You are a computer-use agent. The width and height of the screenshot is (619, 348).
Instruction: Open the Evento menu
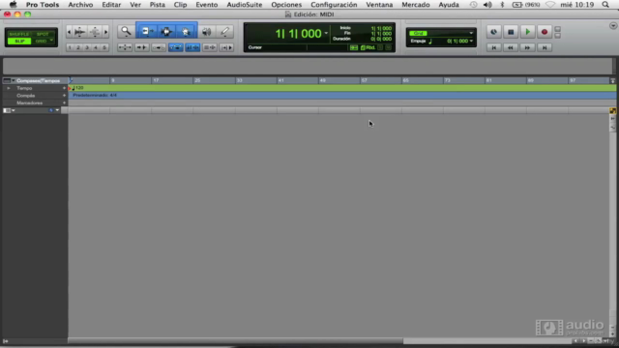pyautogui.click(x=206, y=5)
